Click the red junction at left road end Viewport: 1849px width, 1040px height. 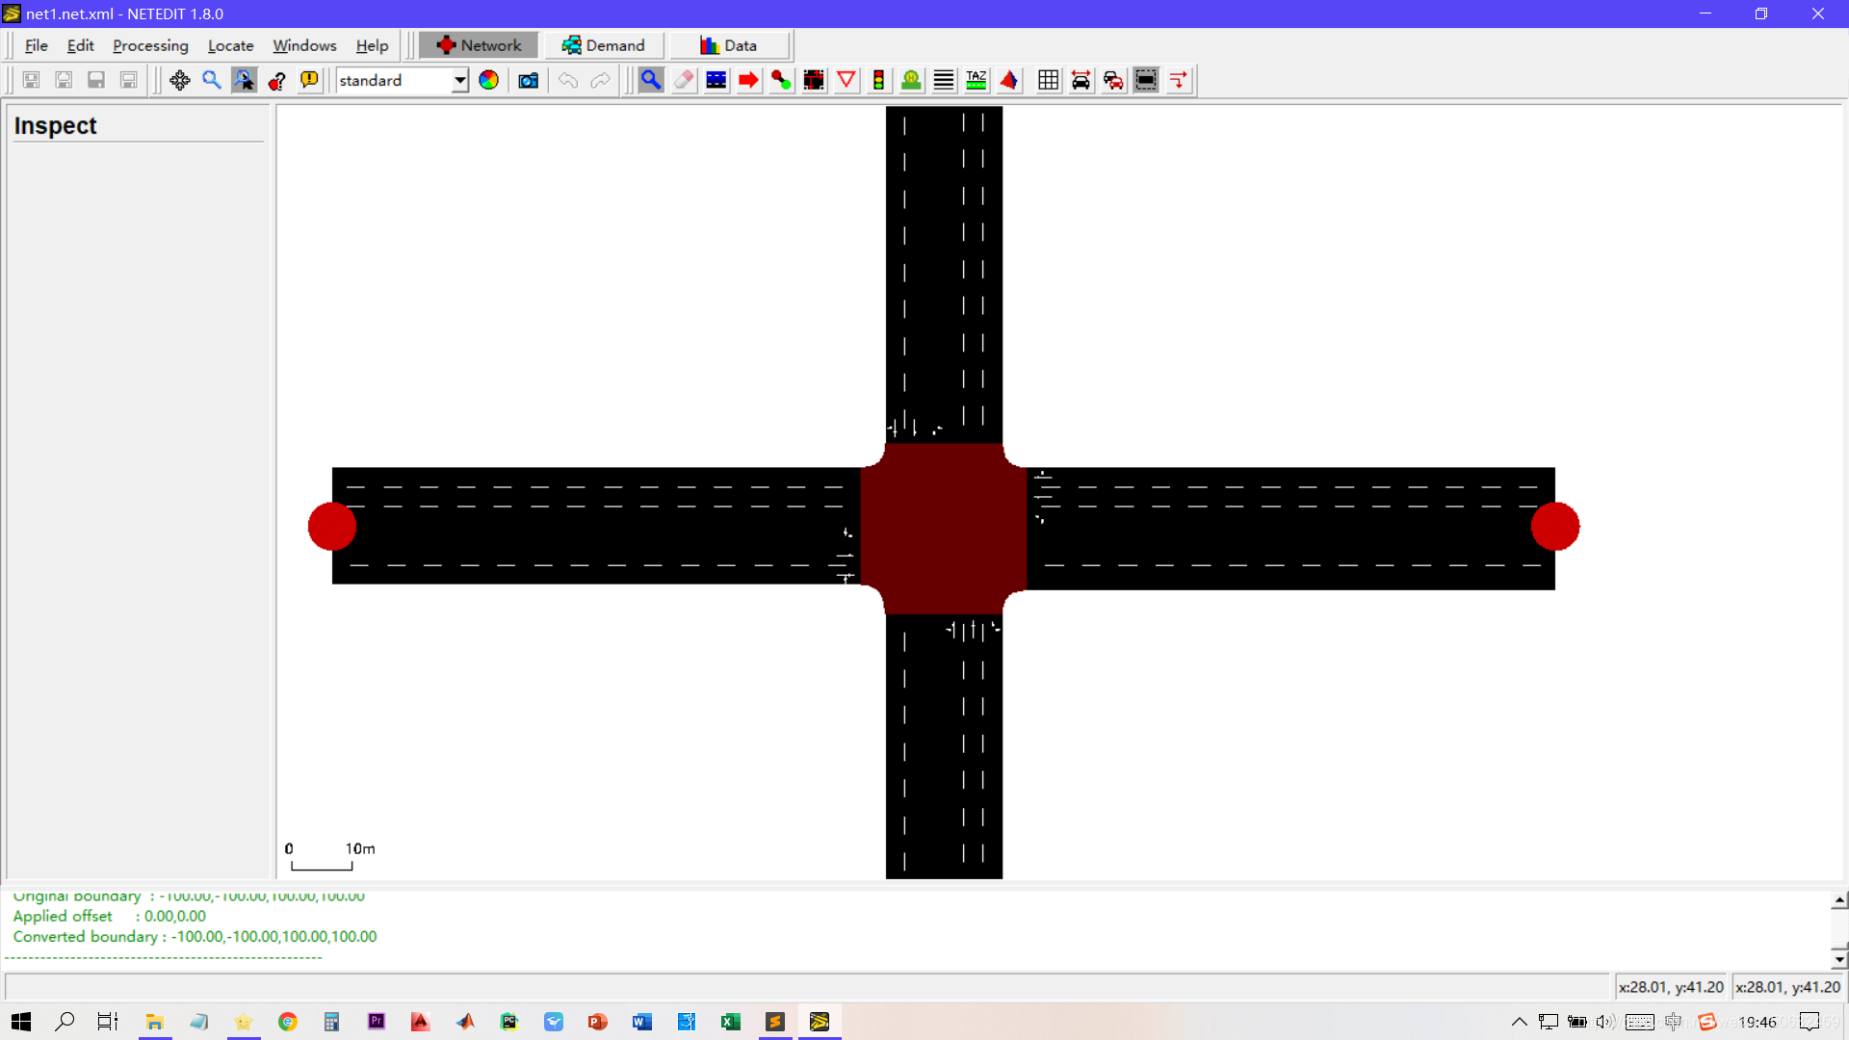point(332,526)
